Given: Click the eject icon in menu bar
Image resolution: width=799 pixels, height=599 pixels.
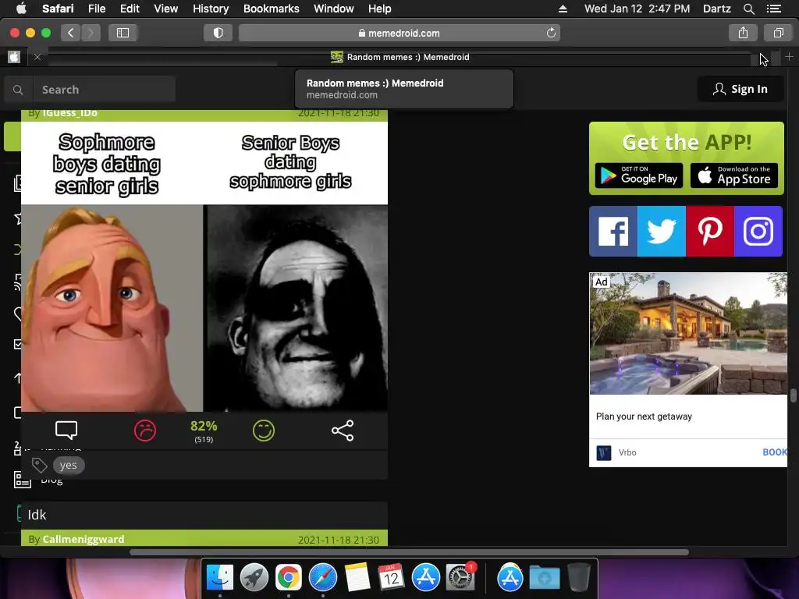Looking at the screenshot, I should point(563,9).
